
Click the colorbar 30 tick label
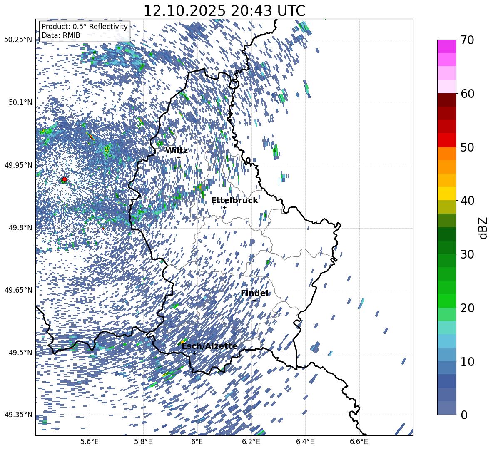467,254
